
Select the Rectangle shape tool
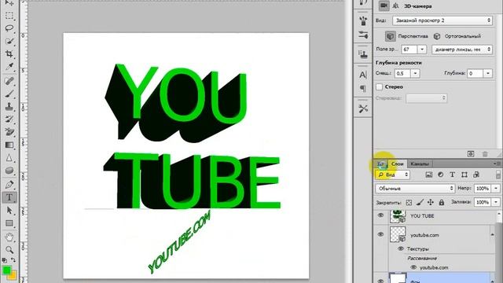tap(9, 223)
